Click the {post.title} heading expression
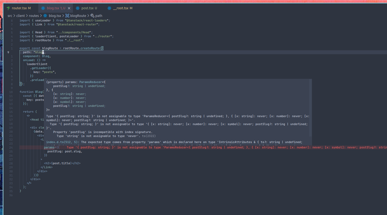Viewport: 387px width, 215px height. tap(61, 163)
